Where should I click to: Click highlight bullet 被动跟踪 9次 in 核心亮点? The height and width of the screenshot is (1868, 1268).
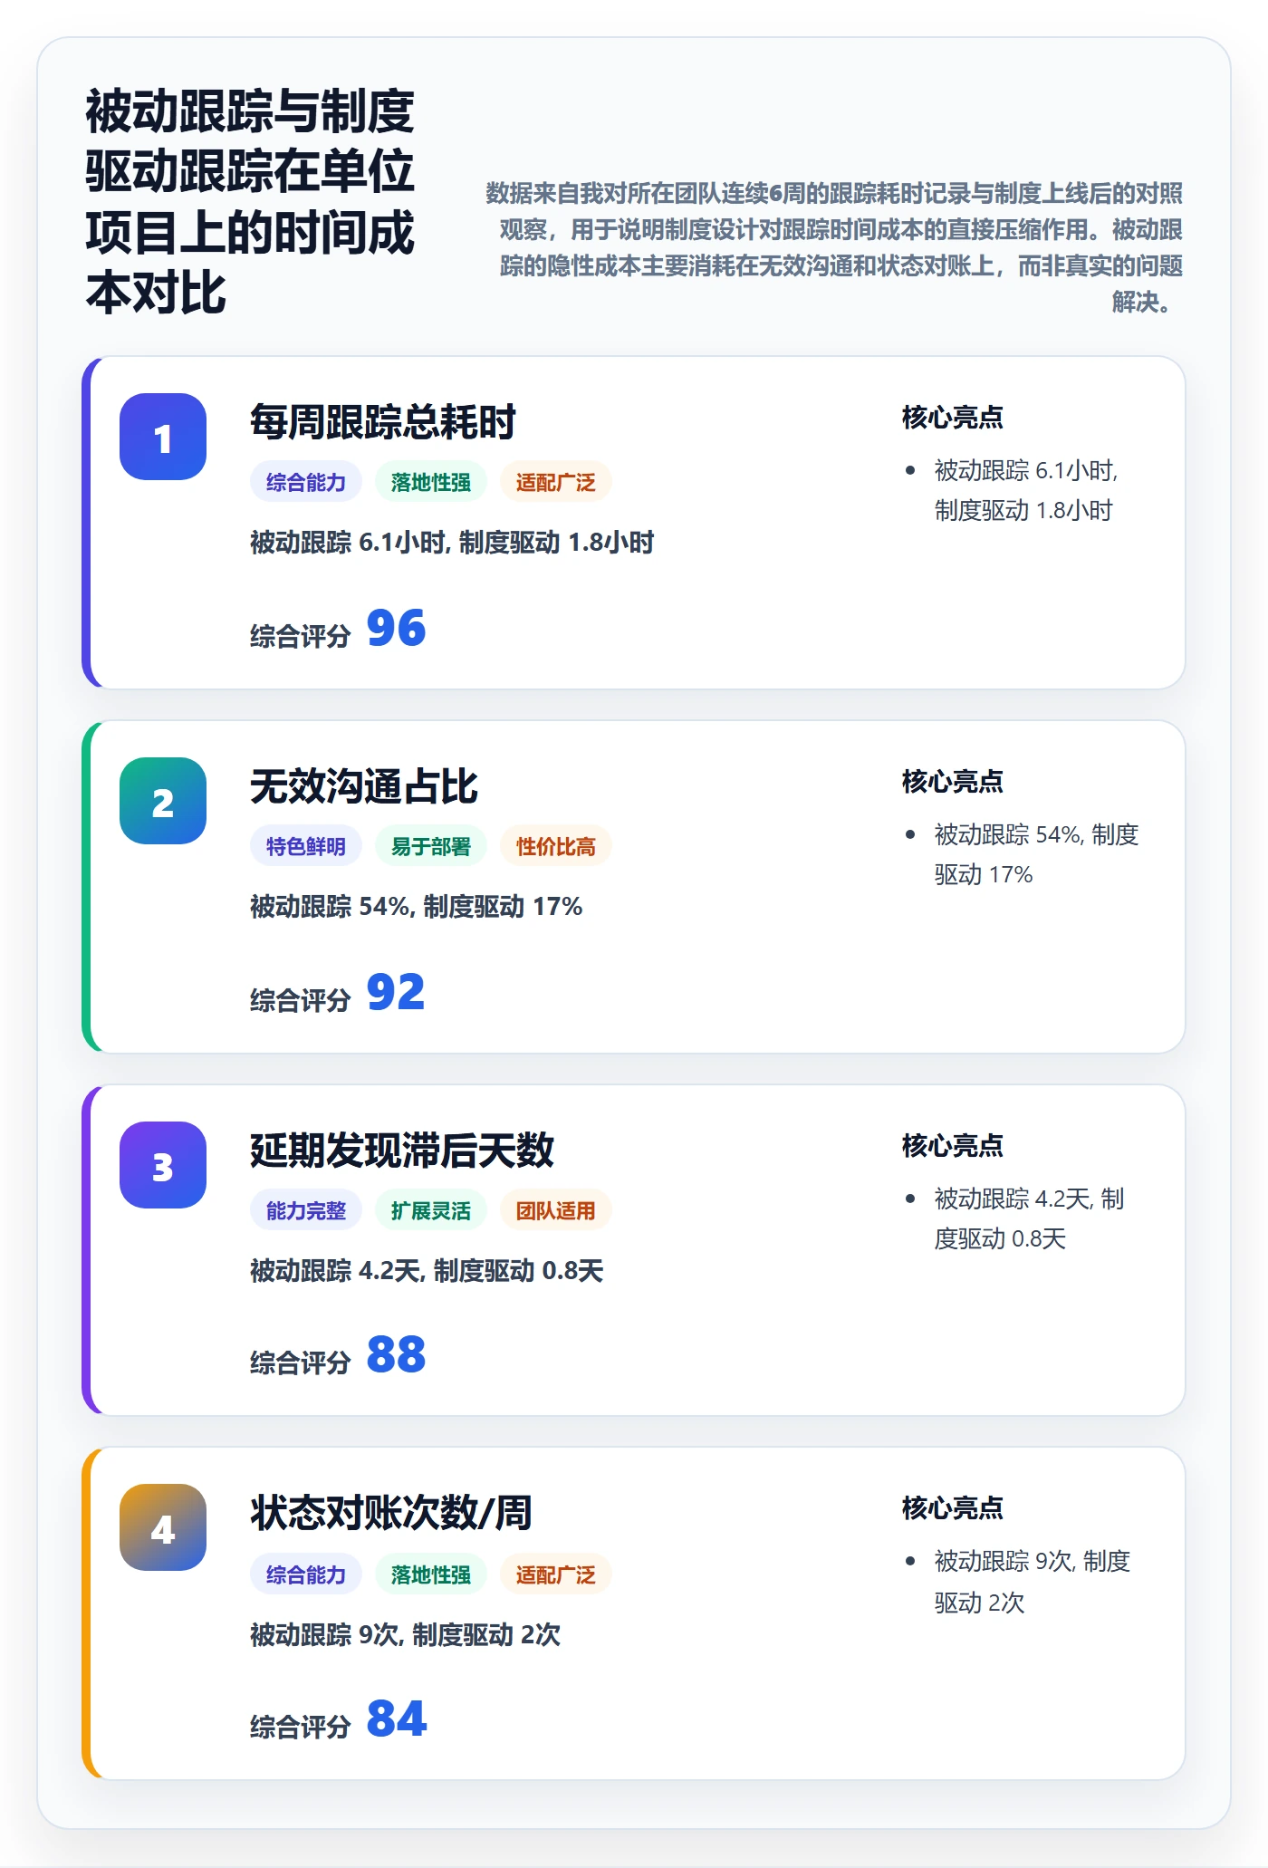point(1033,1582)
